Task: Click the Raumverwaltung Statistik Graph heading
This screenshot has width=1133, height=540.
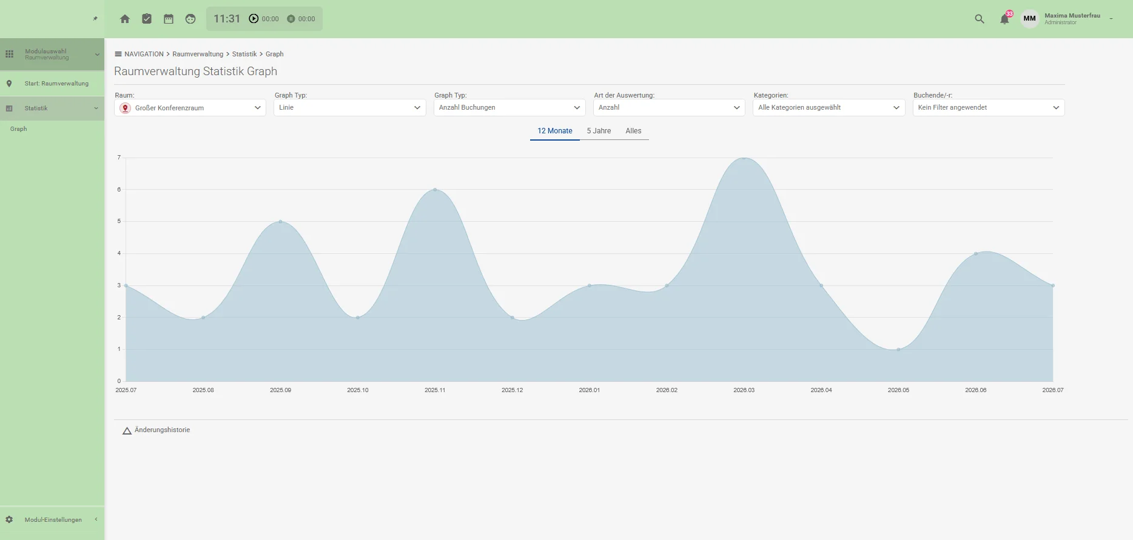Action: 195,72
